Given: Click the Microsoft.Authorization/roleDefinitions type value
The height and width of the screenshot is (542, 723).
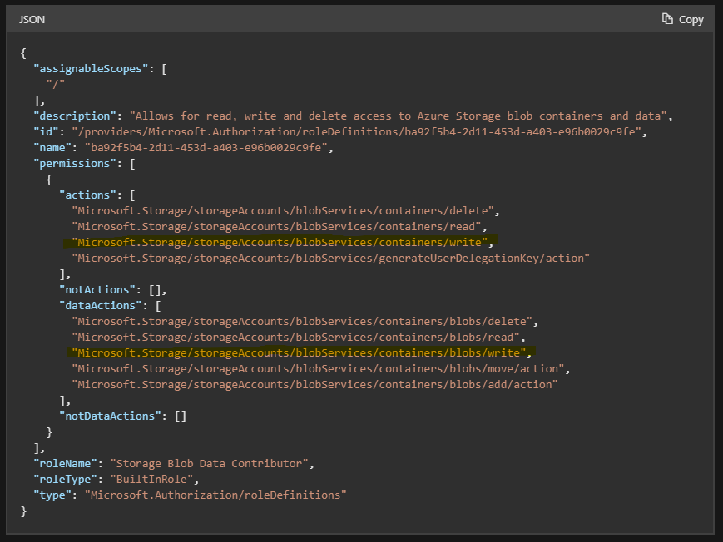Looking at the screenshot, I should 215,495.
